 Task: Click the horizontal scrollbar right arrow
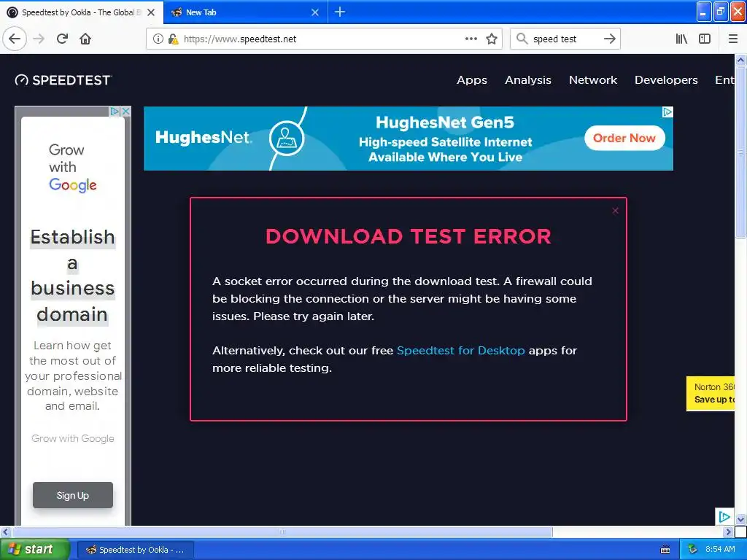pyautogui.click(x=728, y=532)
